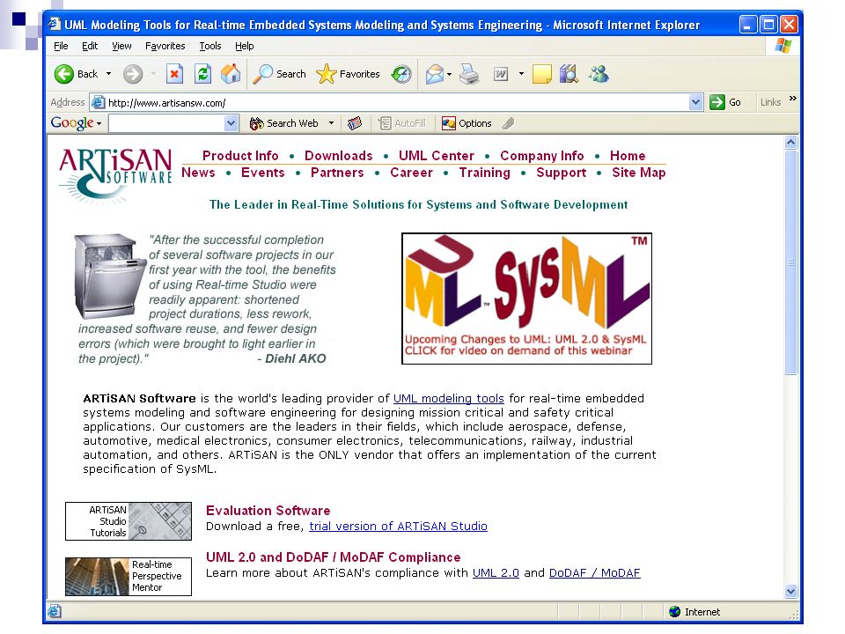Follow the DoDAF / MoDAF link
The image size is (845, 634).
point(594,573)
